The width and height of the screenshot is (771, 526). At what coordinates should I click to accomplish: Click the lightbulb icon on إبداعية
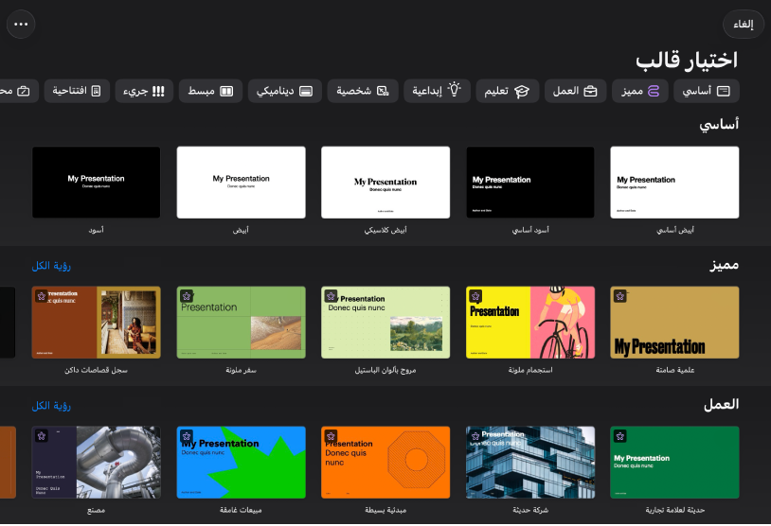point(455,90)
